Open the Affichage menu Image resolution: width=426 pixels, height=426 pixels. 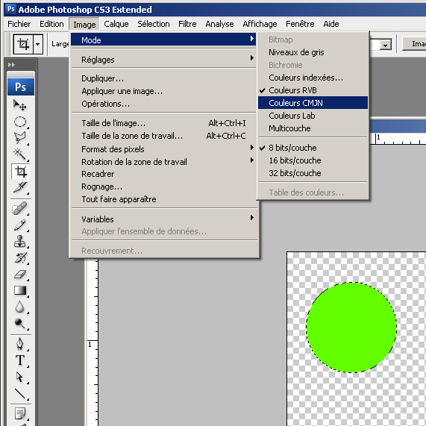pos(260,24)
